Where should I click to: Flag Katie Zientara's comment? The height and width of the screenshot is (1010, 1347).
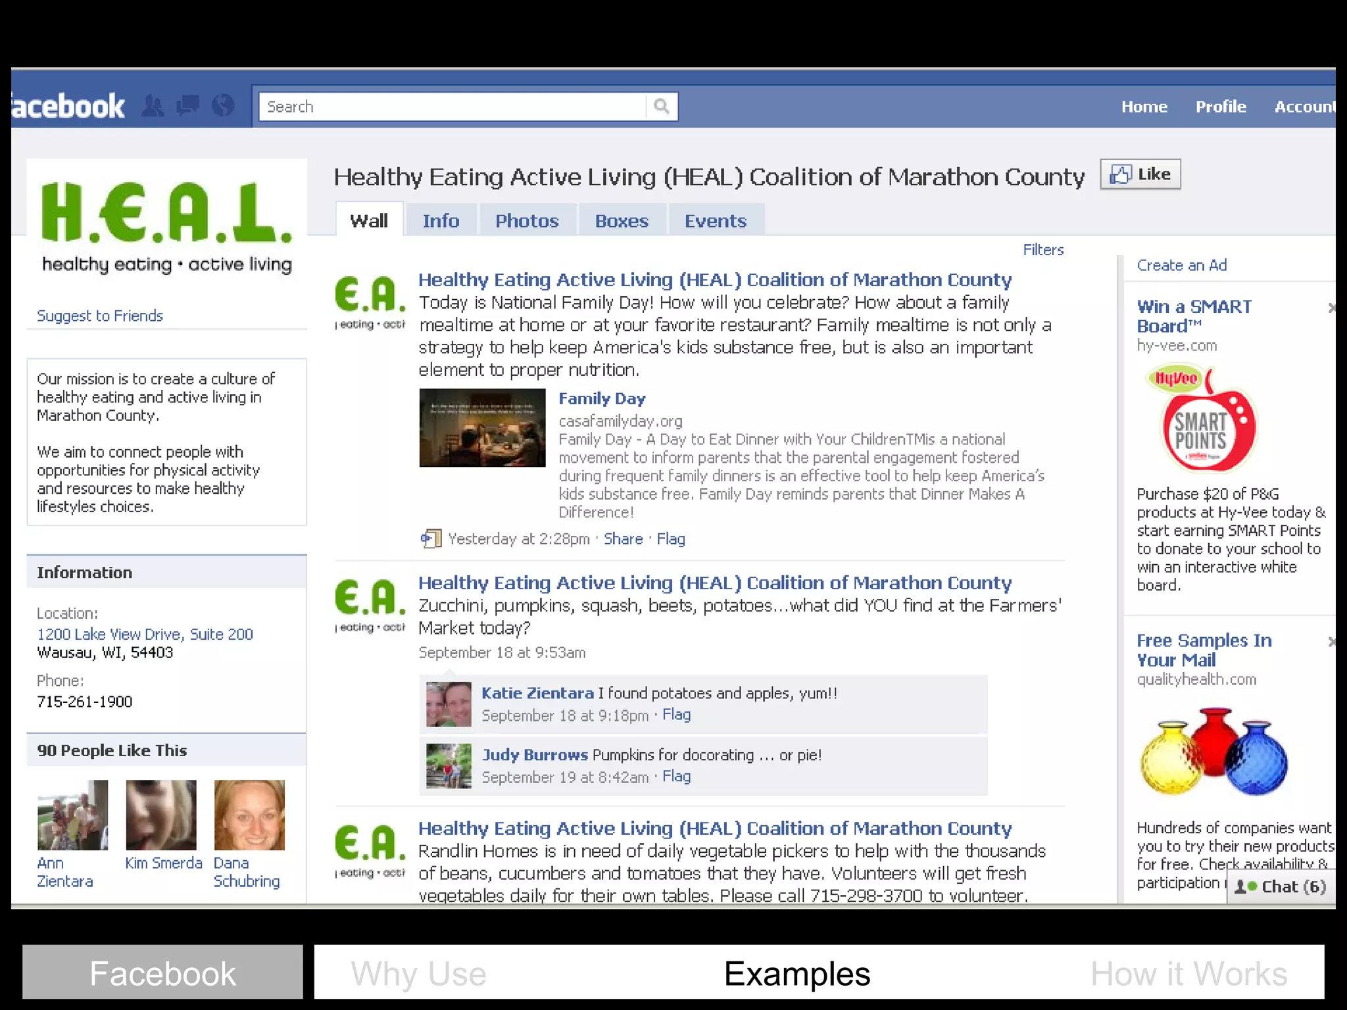click(676, 715)
